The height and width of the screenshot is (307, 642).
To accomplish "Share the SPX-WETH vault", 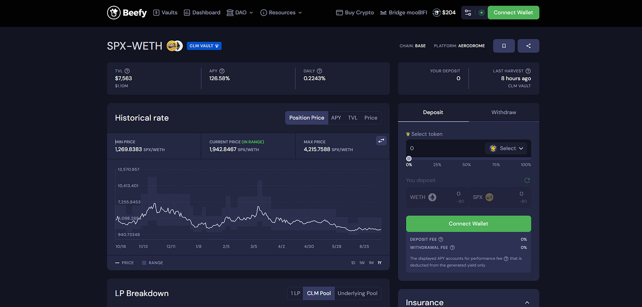I will point(528,46).
